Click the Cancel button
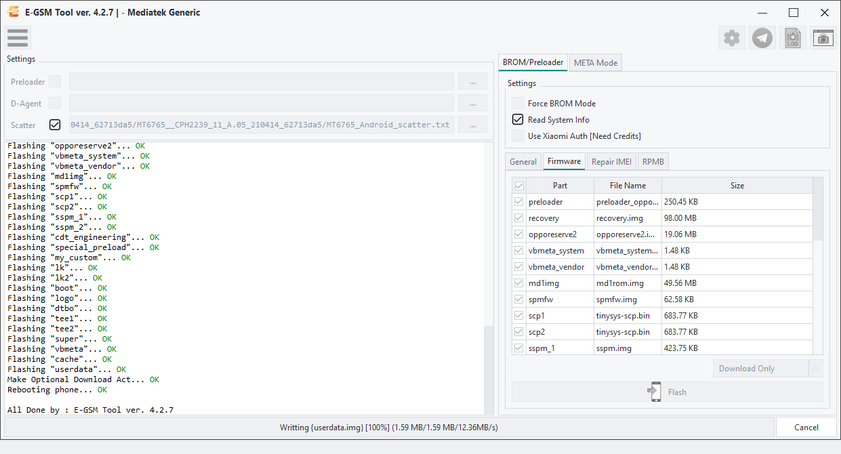Screen dimensions: 841x454 (806, 427)
